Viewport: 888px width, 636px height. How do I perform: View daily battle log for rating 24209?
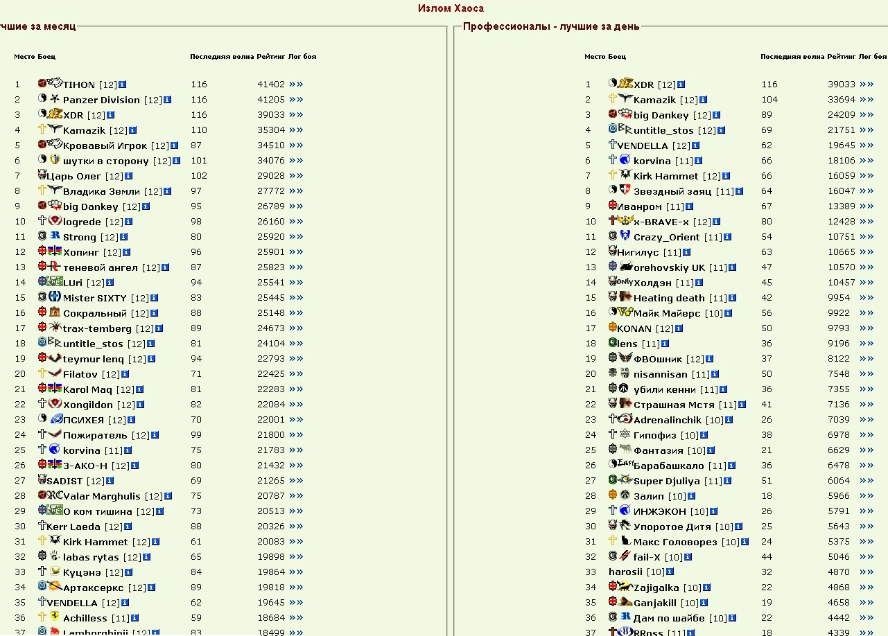tap(867, 115)
